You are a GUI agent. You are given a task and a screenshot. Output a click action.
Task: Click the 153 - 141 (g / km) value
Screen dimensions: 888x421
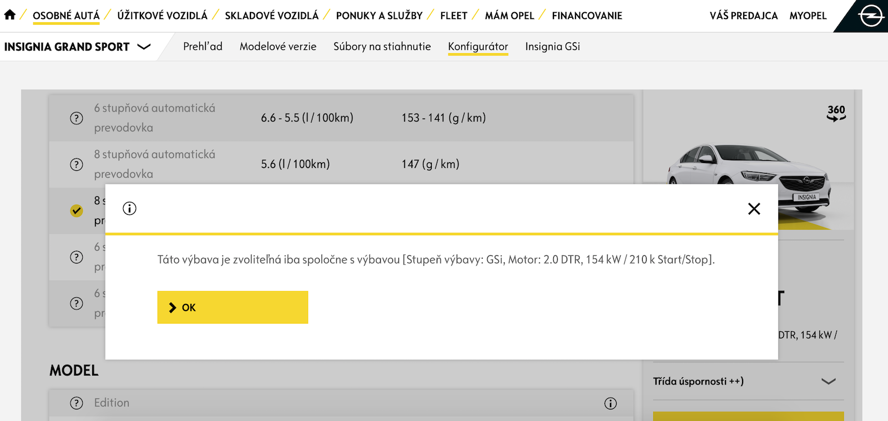click(x=443, y=118)
